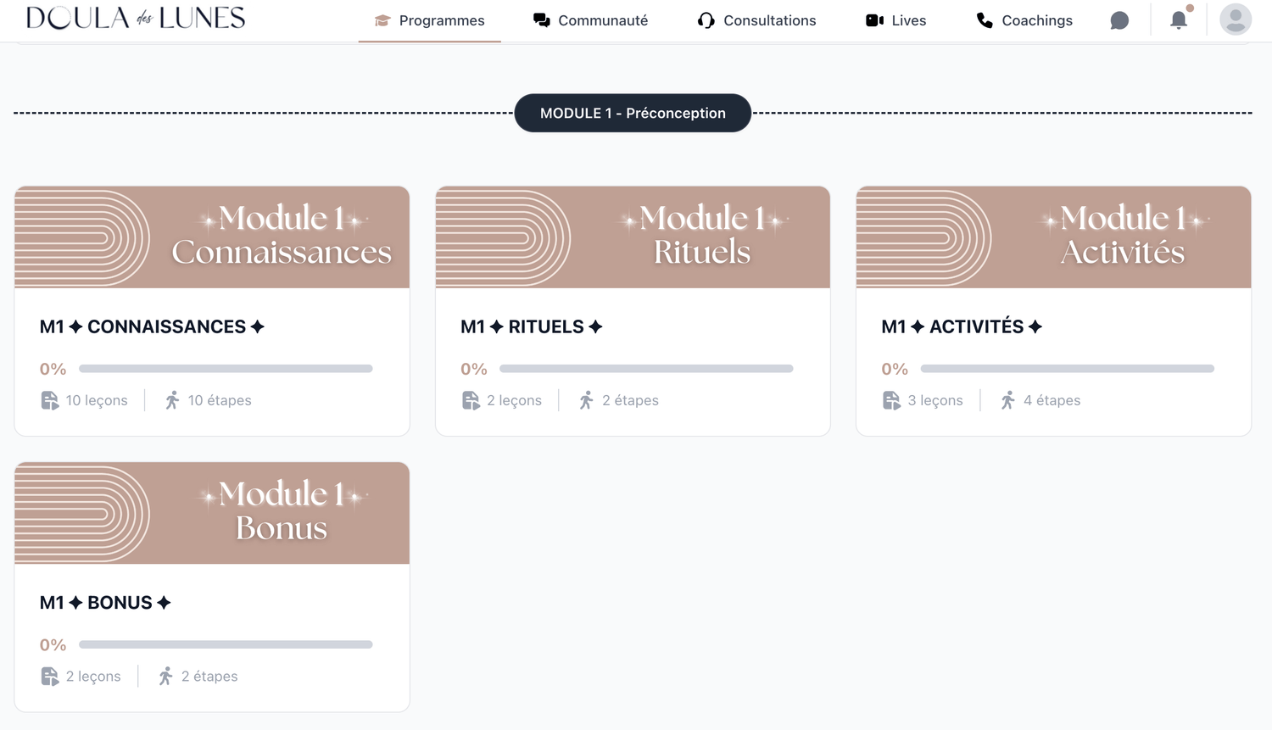This screenshot has height=730, width=1272.
Task: Click the lessons icon on M1 Activités card
Action: (891, 400)
